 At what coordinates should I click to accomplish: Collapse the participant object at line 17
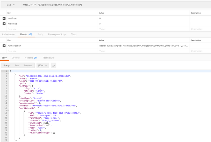(x=8, y=110)
